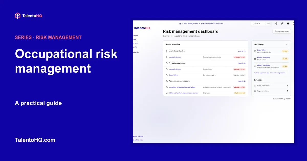Open the apps grid icon in breadcrumb
Image resolution: width=307 pixels, height=161 pixels.
pos(180,24)
